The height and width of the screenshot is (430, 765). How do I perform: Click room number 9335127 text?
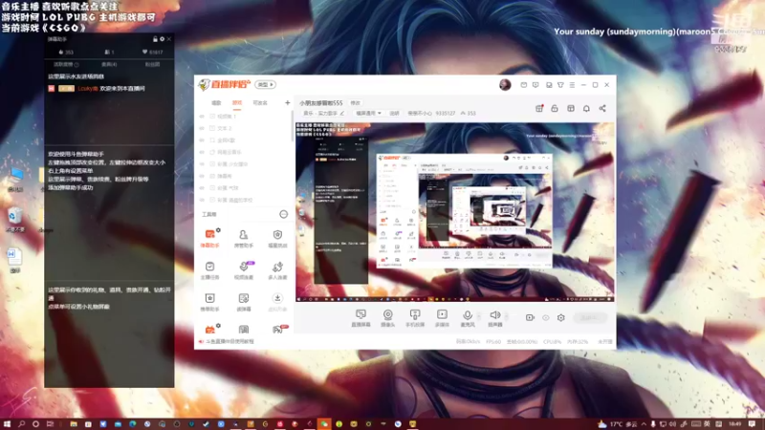[x=445, y=113]
